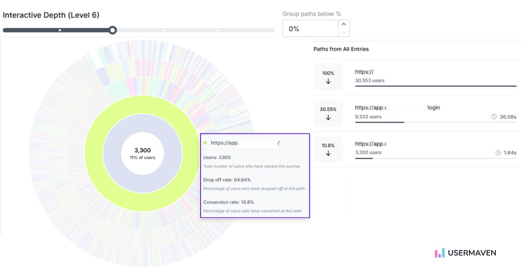The image size is (521, 273).
Task: Click the down arrow under 30.55%
Action: coord(328,117)
